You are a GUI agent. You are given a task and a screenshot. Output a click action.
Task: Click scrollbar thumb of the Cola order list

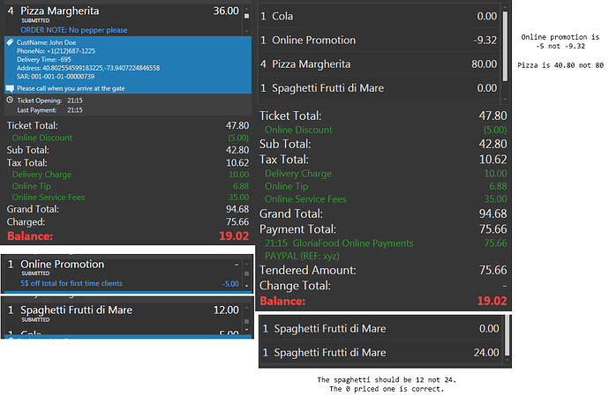[505, 46]
